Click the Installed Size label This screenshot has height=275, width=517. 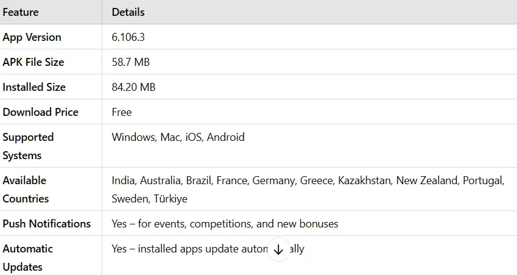coord(34,87)
